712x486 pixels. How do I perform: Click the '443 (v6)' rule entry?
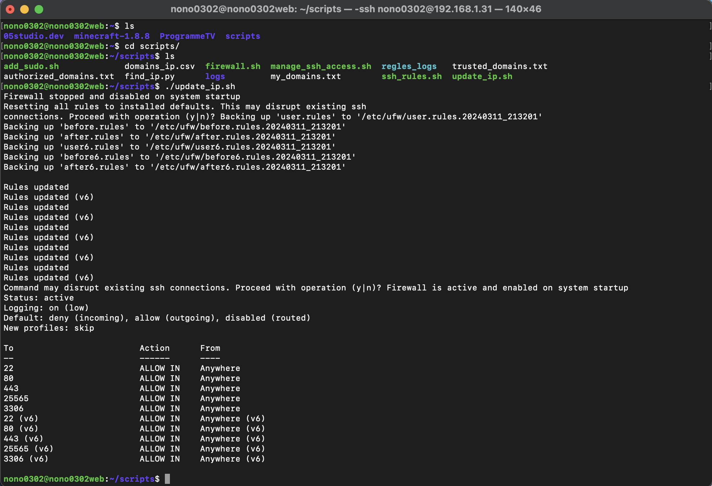24,439
